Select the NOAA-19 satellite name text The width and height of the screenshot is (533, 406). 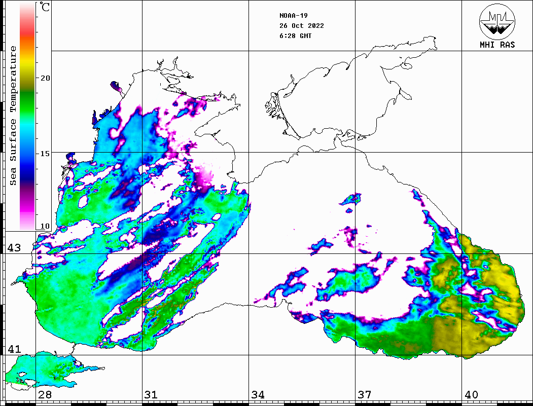pos(293,15)
